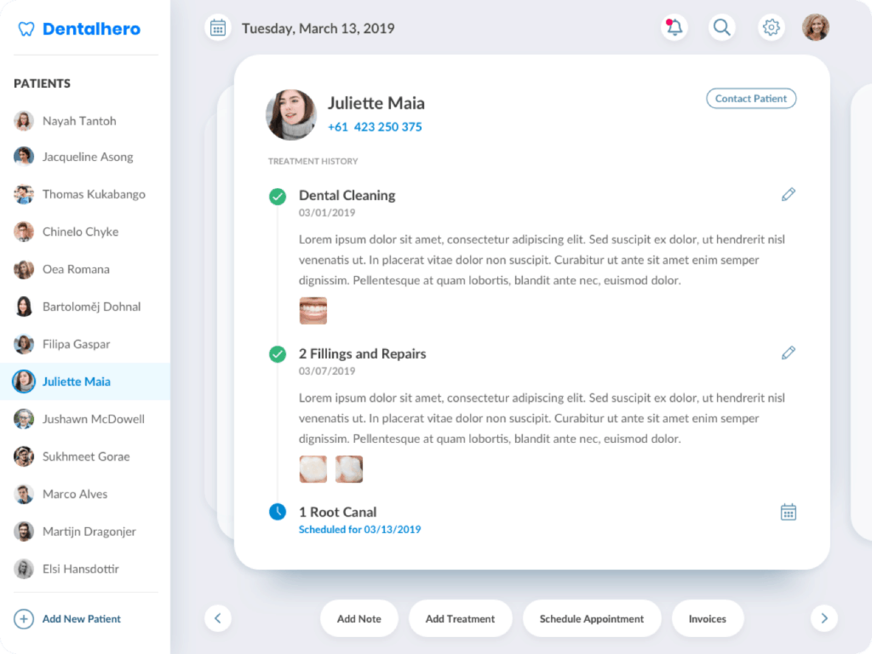Image resolution: width=872 pixels, height=654 pixels.
Task: Click the search magnifier icon
Action: (722, 27)
